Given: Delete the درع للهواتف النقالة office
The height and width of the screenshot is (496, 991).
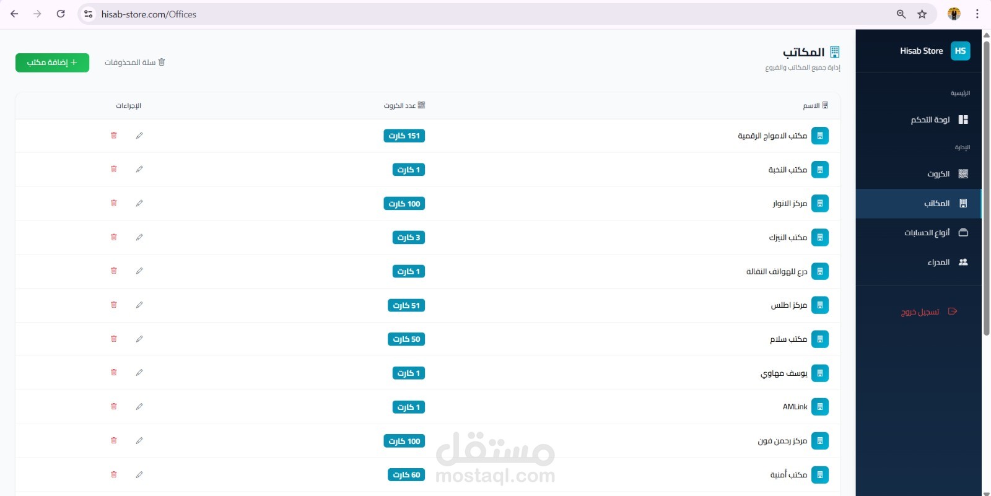Looking at the screenshot, I should pyautogui.click(x=114, y=271).
